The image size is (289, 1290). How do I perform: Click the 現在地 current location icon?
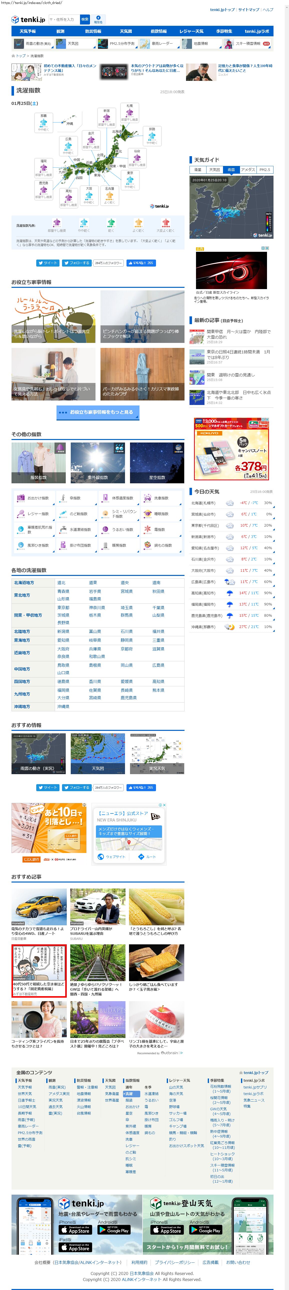pyautogui.click(x=98, y=19)
